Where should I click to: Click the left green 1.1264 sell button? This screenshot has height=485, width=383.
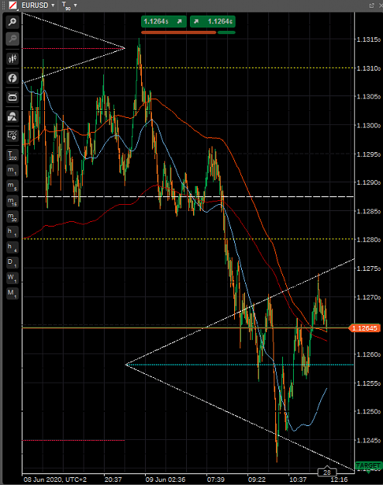[x=164, y=22]
